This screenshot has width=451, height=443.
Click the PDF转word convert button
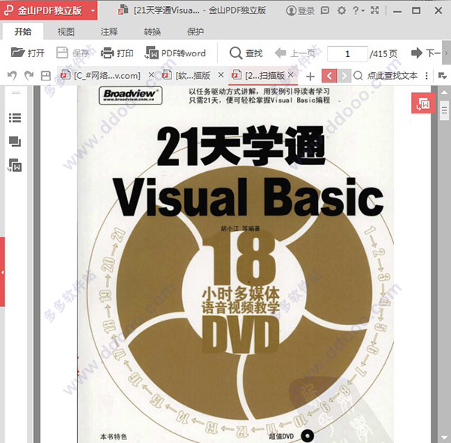click(175, 53)
